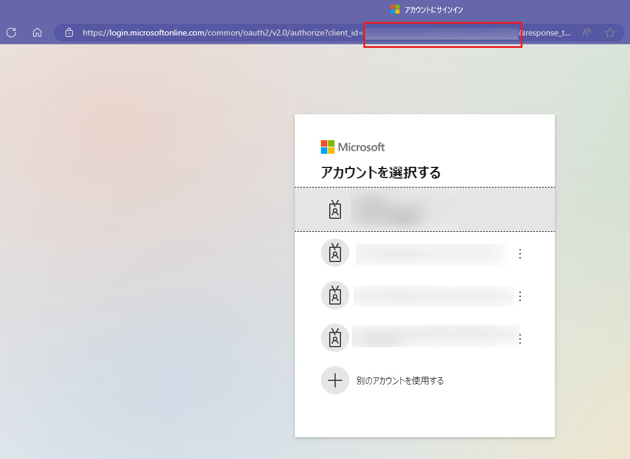
Task: Add this page to favorites with star
Action: pos(609,33)
